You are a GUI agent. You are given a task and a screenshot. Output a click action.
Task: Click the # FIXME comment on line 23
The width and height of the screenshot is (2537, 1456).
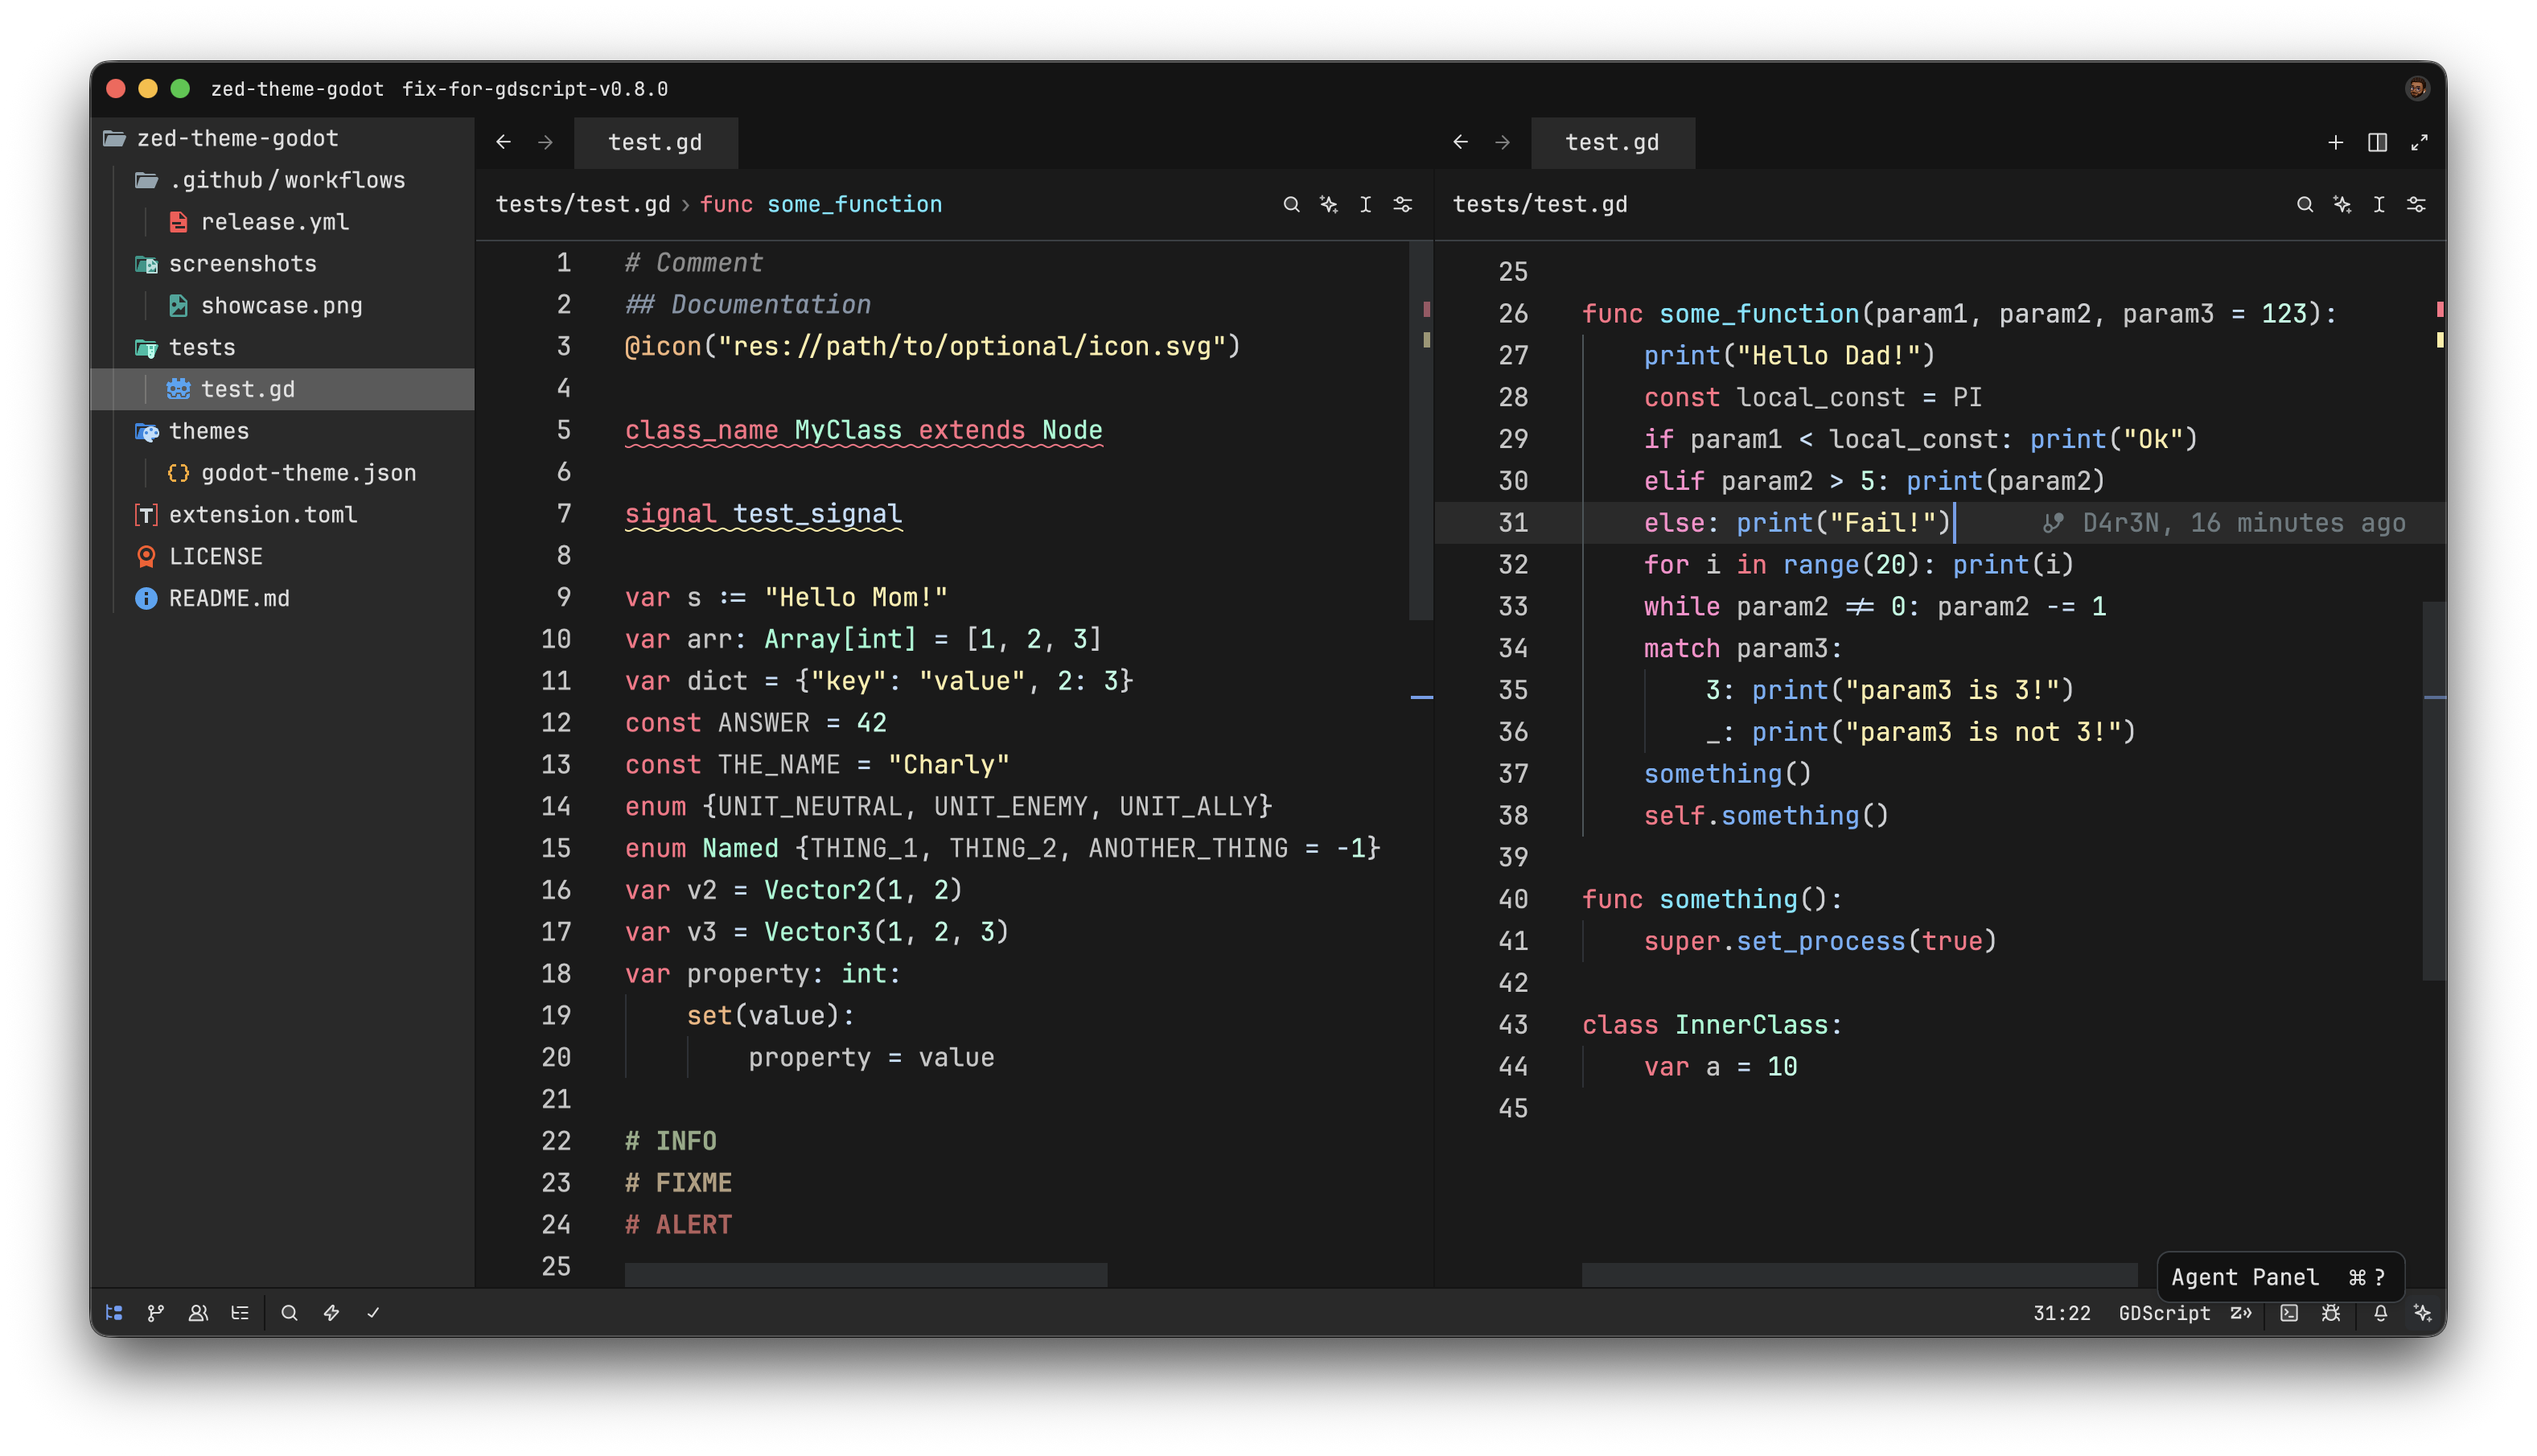(x=679, y=1183)
